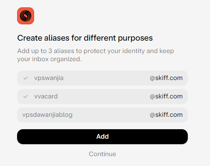Add the new alias with Add button
Image resolution: width=210 pixels, height=166 pixels.
(102, 136)
